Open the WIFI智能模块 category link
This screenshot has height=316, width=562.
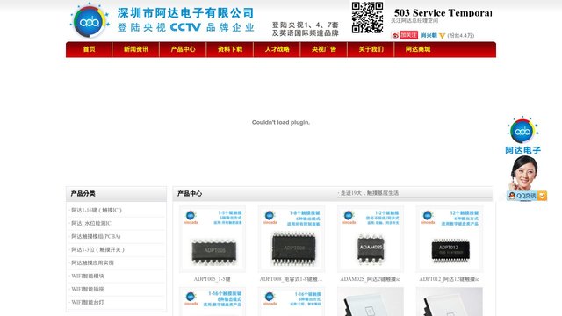tap(88, 276)
